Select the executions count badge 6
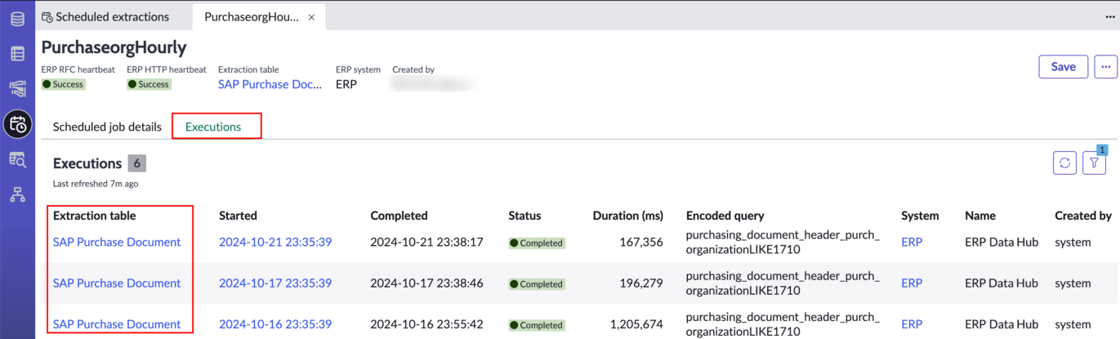 pos(136,163)
